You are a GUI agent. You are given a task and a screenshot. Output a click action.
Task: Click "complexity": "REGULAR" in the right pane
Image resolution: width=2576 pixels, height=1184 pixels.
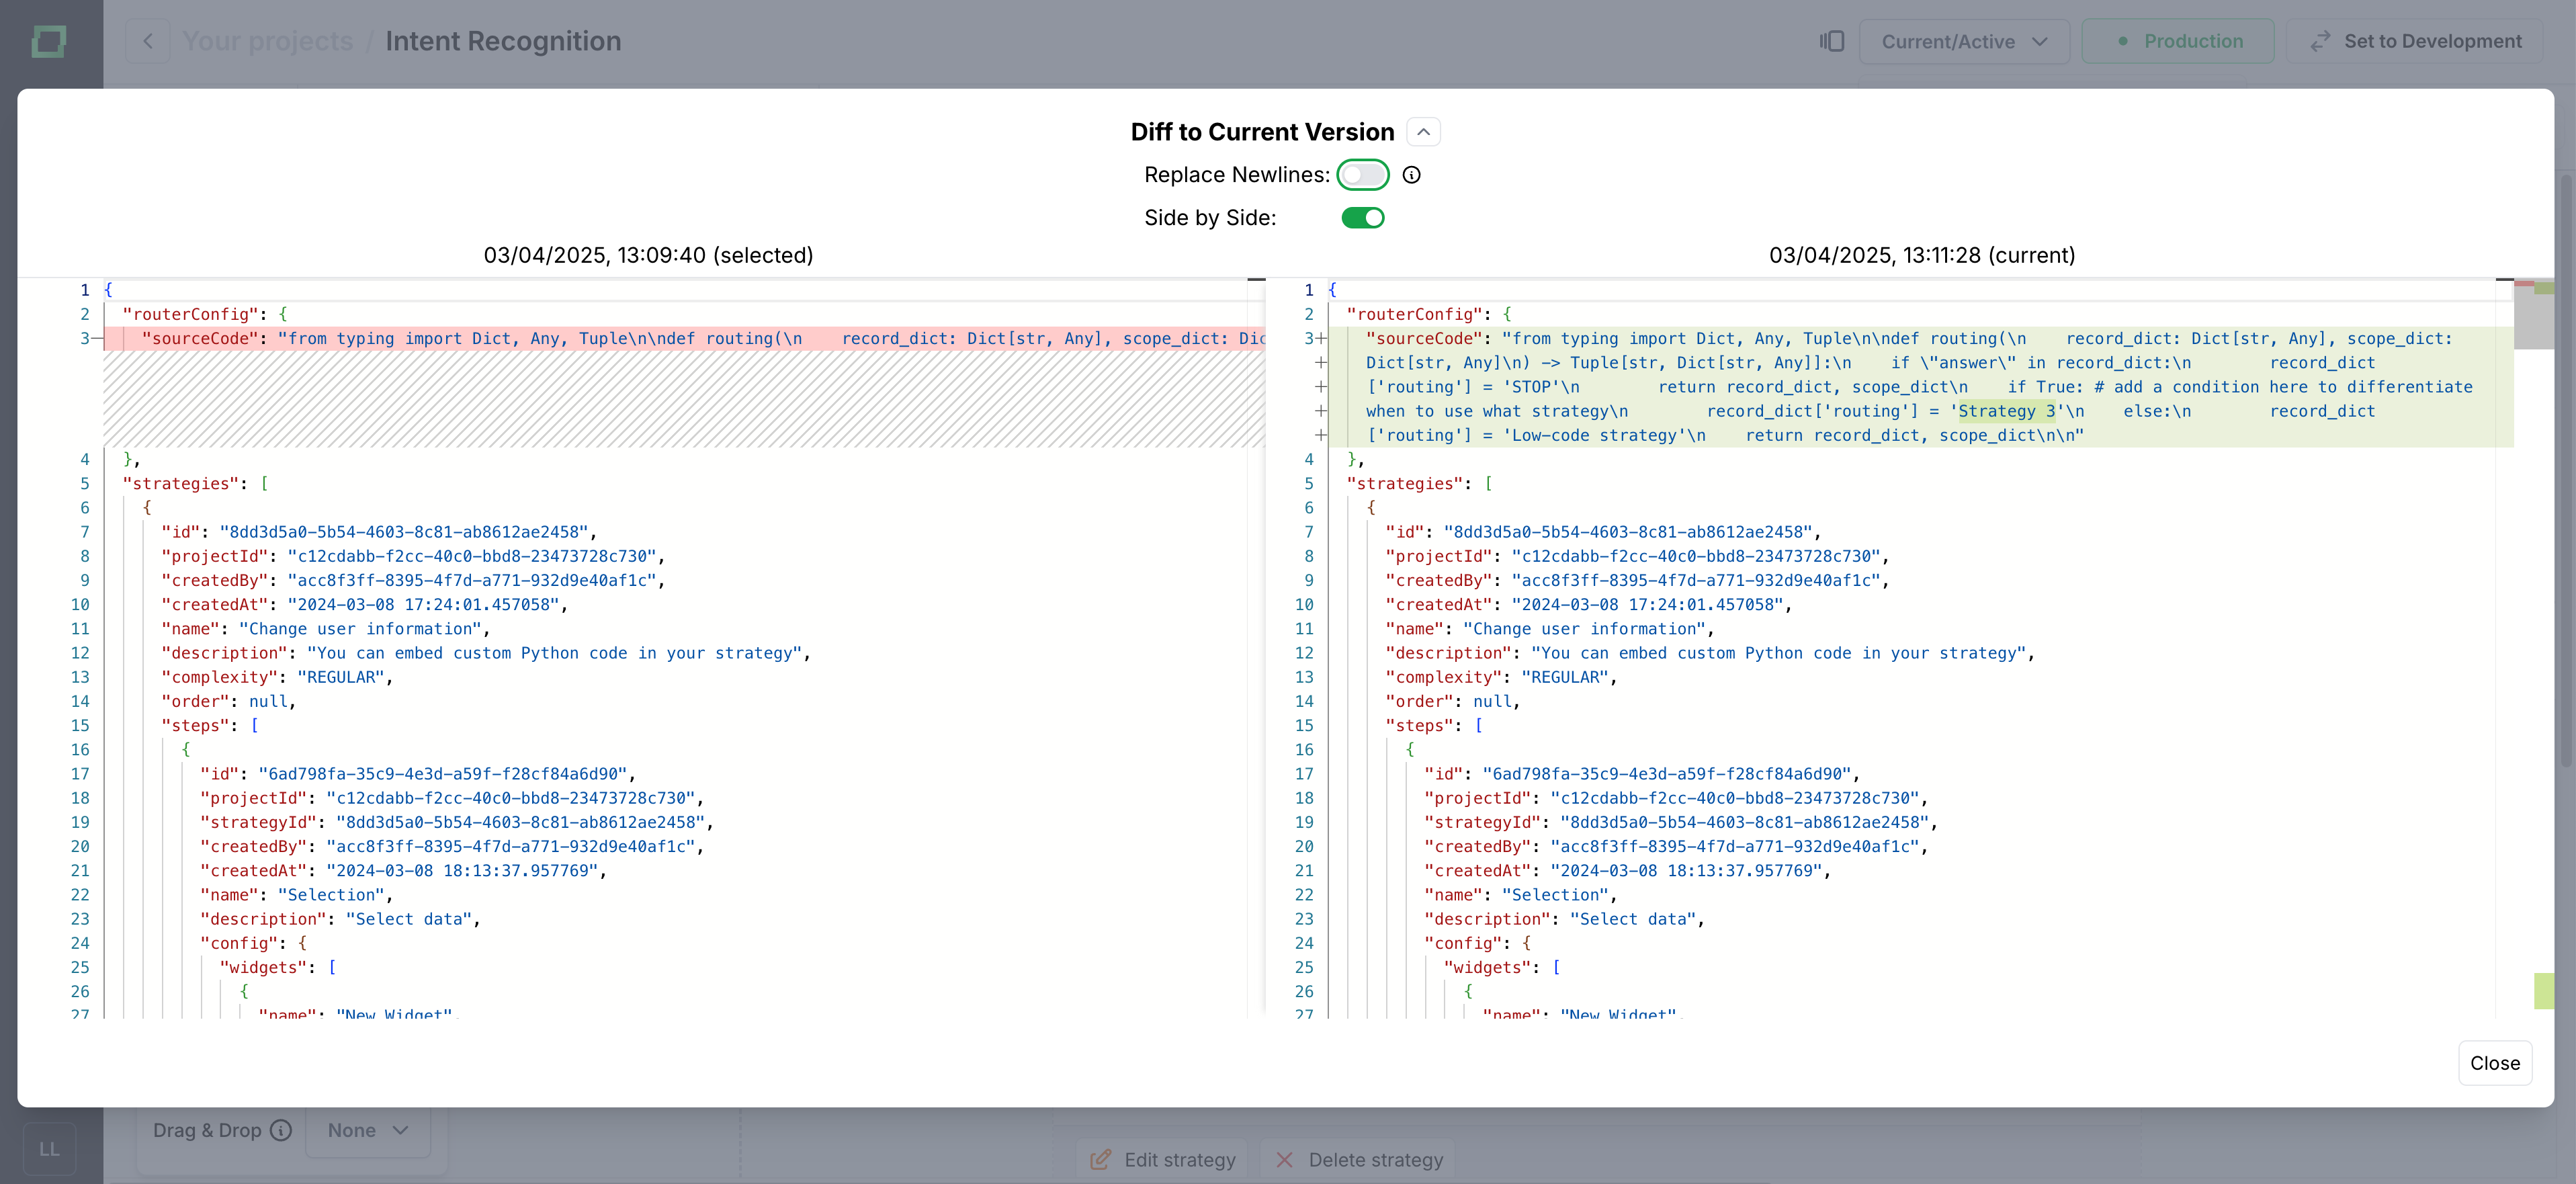point(1501,677)
